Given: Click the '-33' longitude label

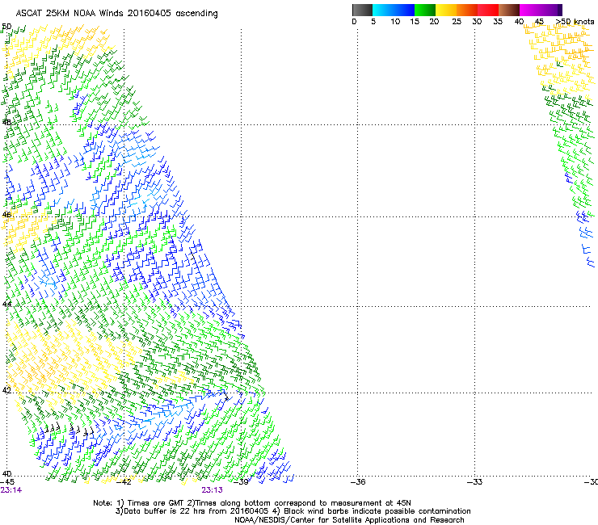Looking at the screenshot, I should pos(475,482).
